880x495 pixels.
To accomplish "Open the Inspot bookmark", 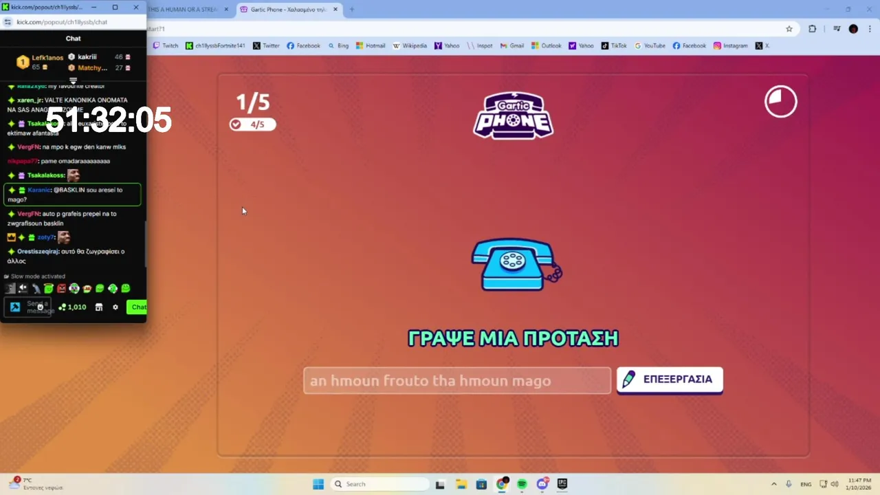I will pyautogui.click(x=480, y=45).
